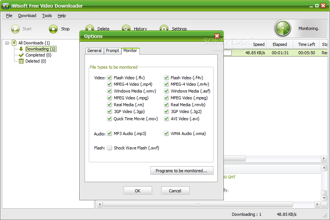Click the All Downloads folder icon
The width and height of the screenshot is (330, 220).
pyautogui.click(x=14, y=43)
